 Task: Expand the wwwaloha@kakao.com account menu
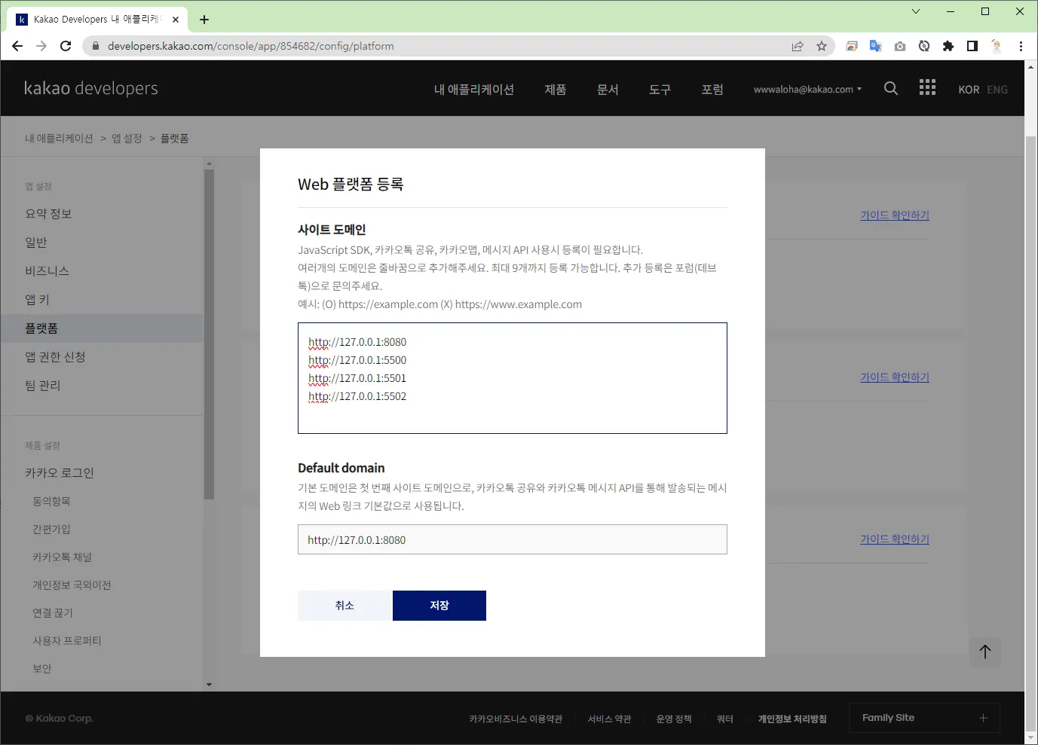coord(807,89)
